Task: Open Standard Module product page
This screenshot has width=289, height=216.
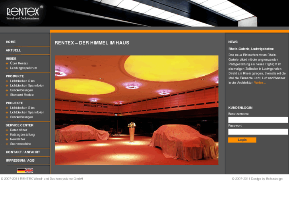Action: click(x=22, y=95)
